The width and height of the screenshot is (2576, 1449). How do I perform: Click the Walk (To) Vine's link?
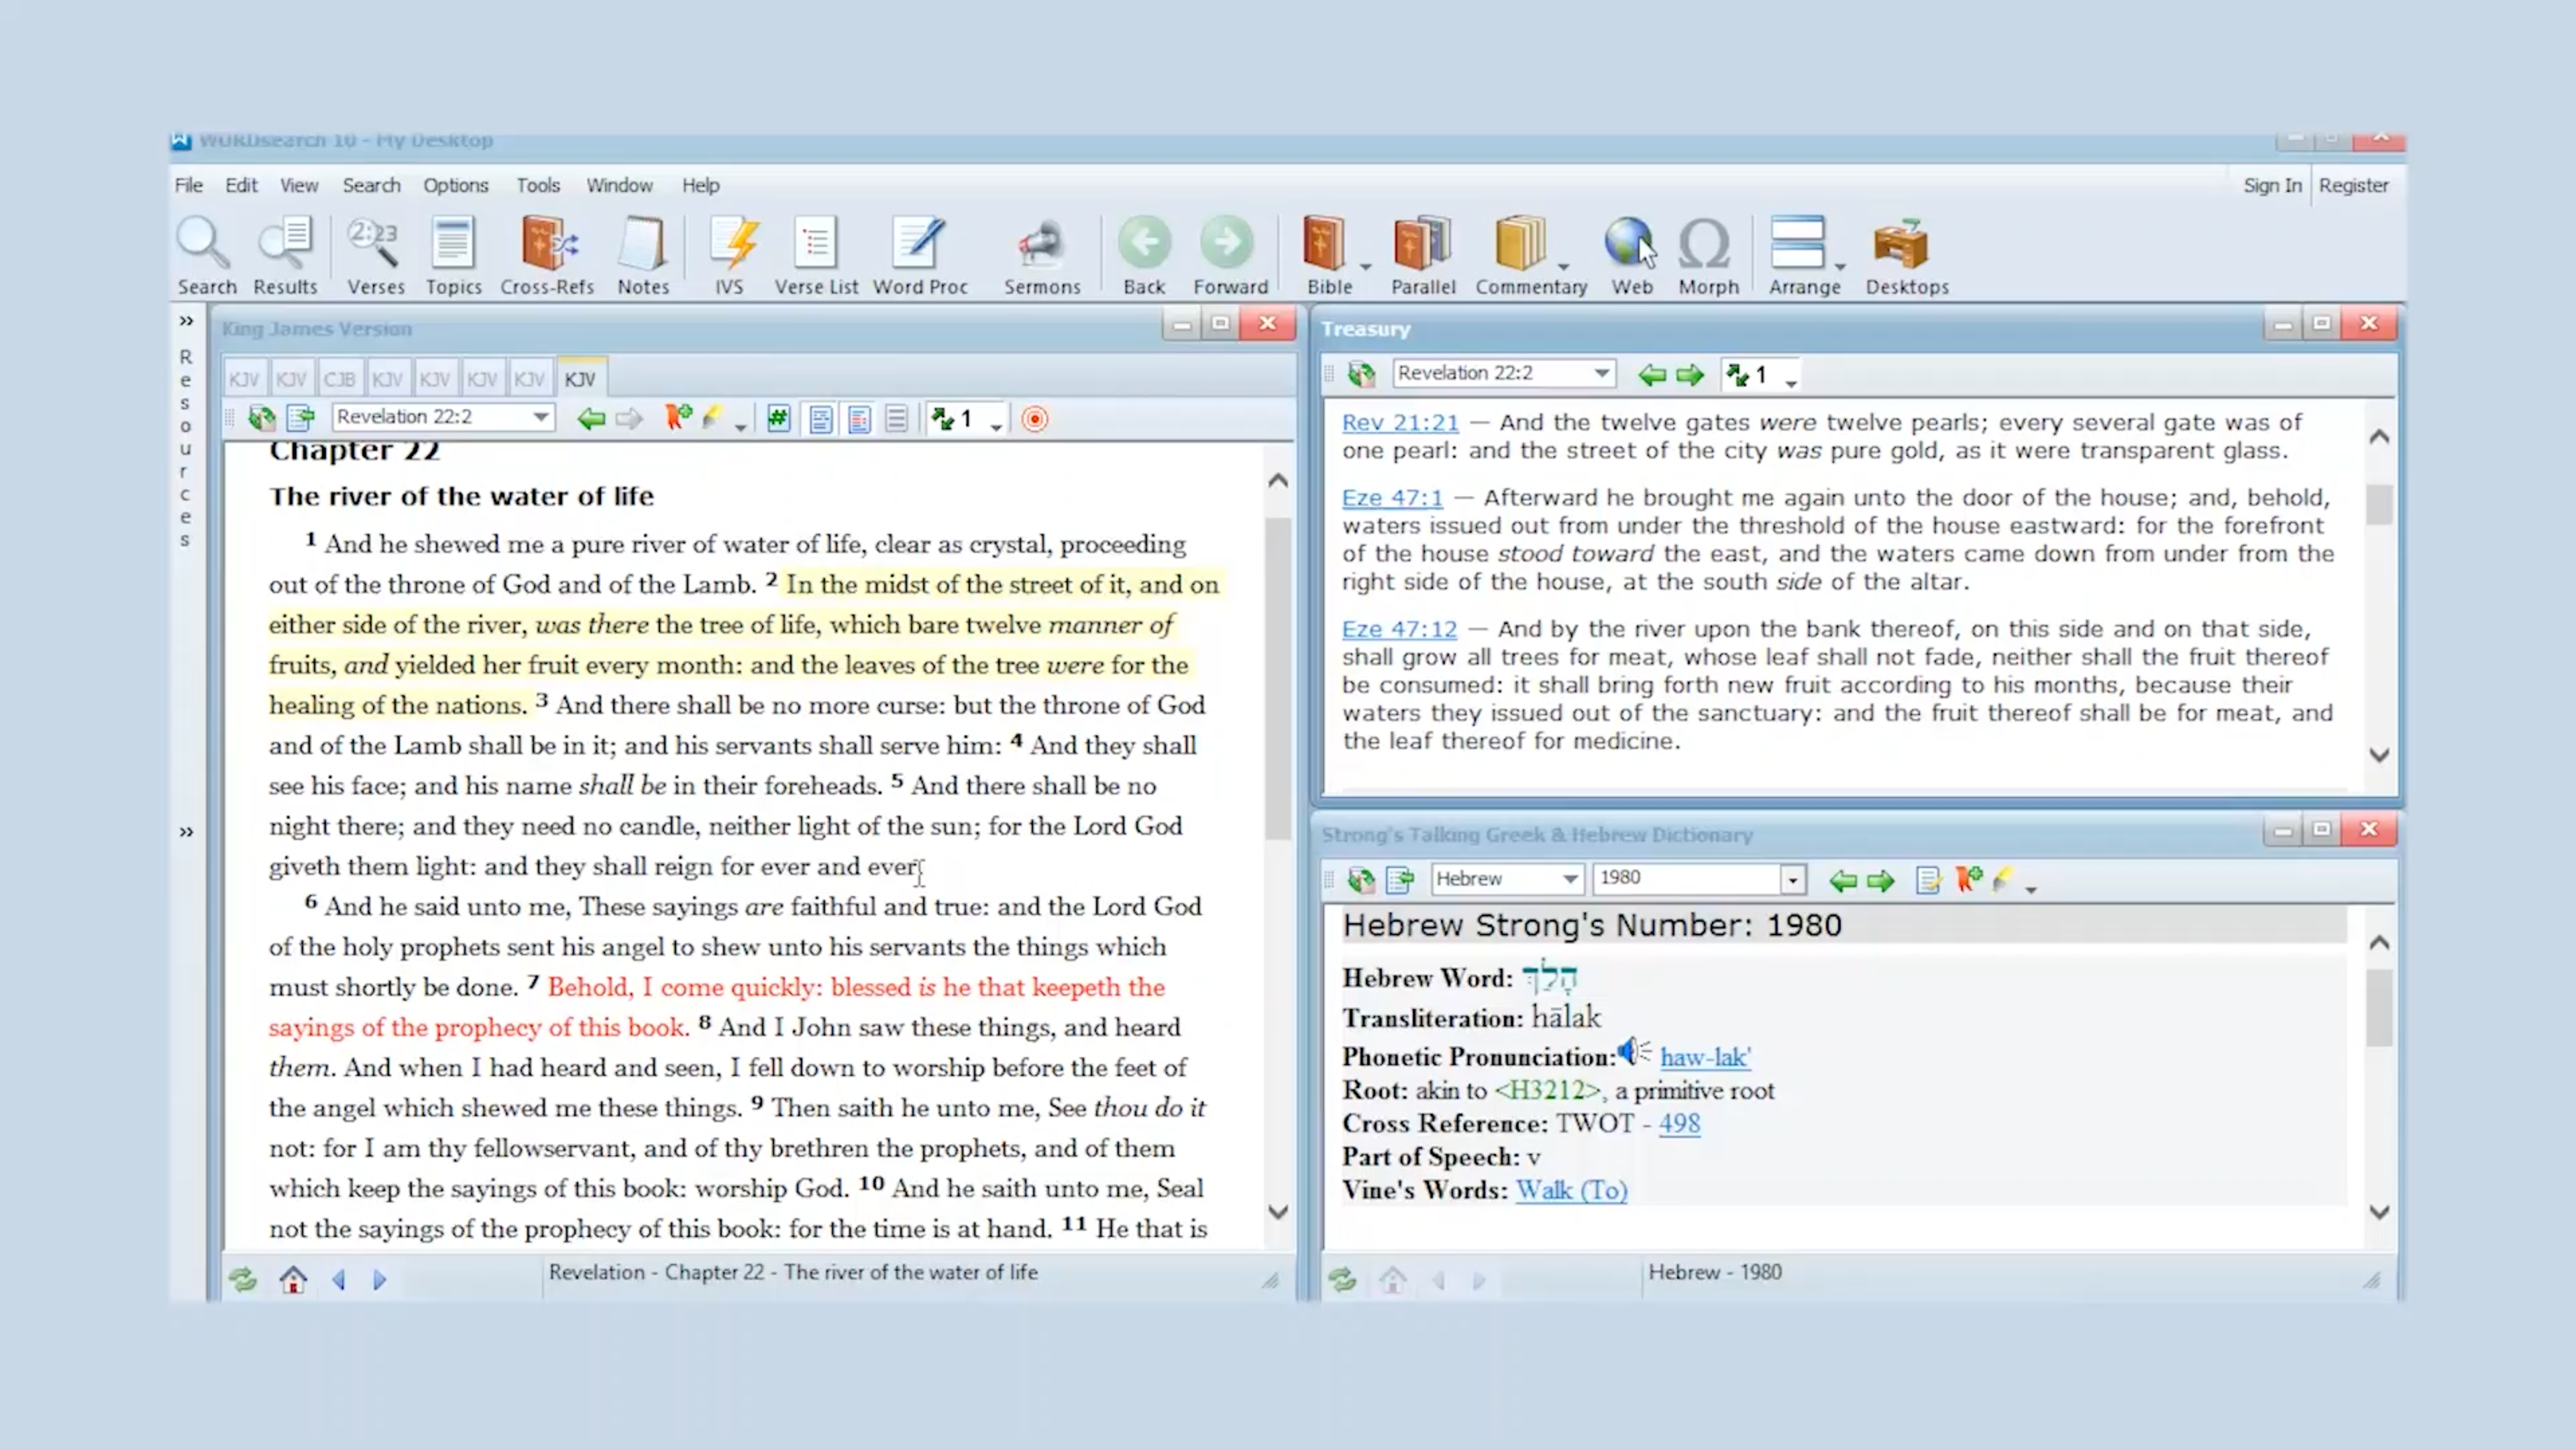1570,1190
